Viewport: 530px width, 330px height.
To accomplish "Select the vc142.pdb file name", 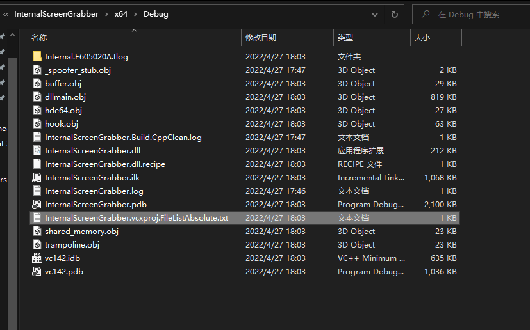I will [64, 272].
